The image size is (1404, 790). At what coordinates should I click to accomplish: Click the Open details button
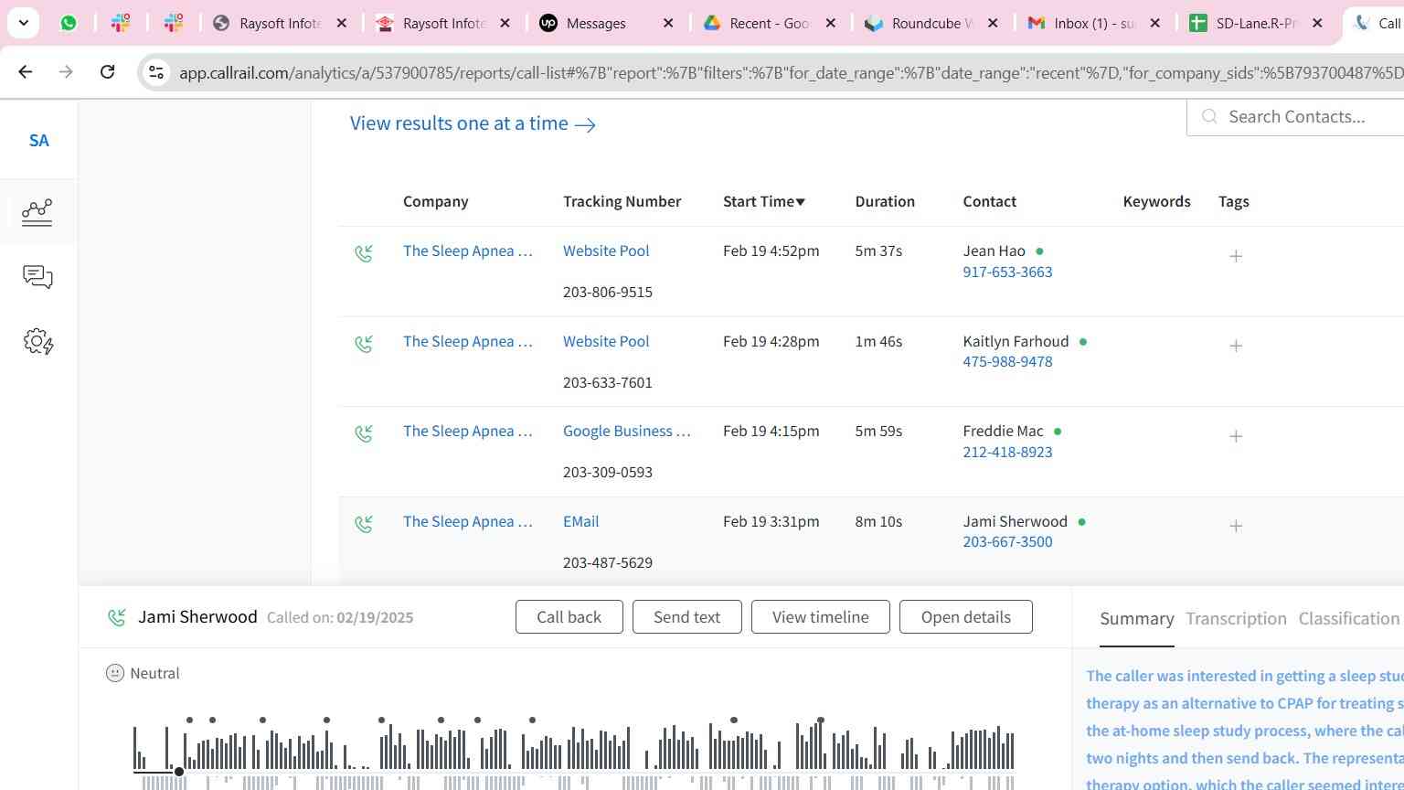[x=965, y=617]
